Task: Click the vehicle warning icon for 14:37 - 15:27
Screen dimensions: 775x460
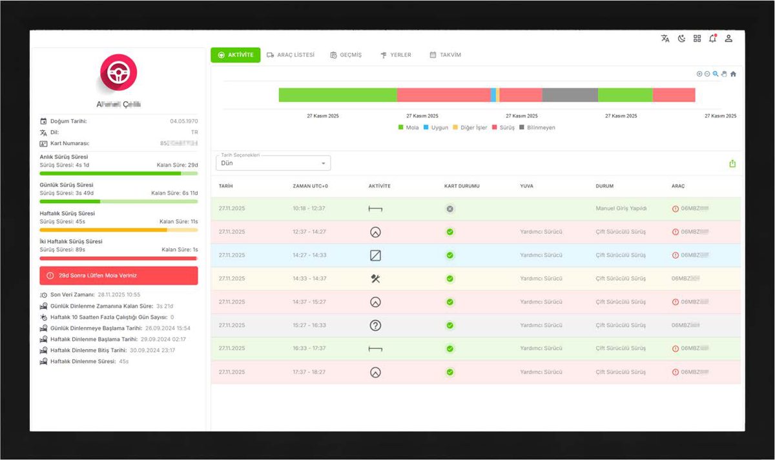Action: (x=676, y=302)
